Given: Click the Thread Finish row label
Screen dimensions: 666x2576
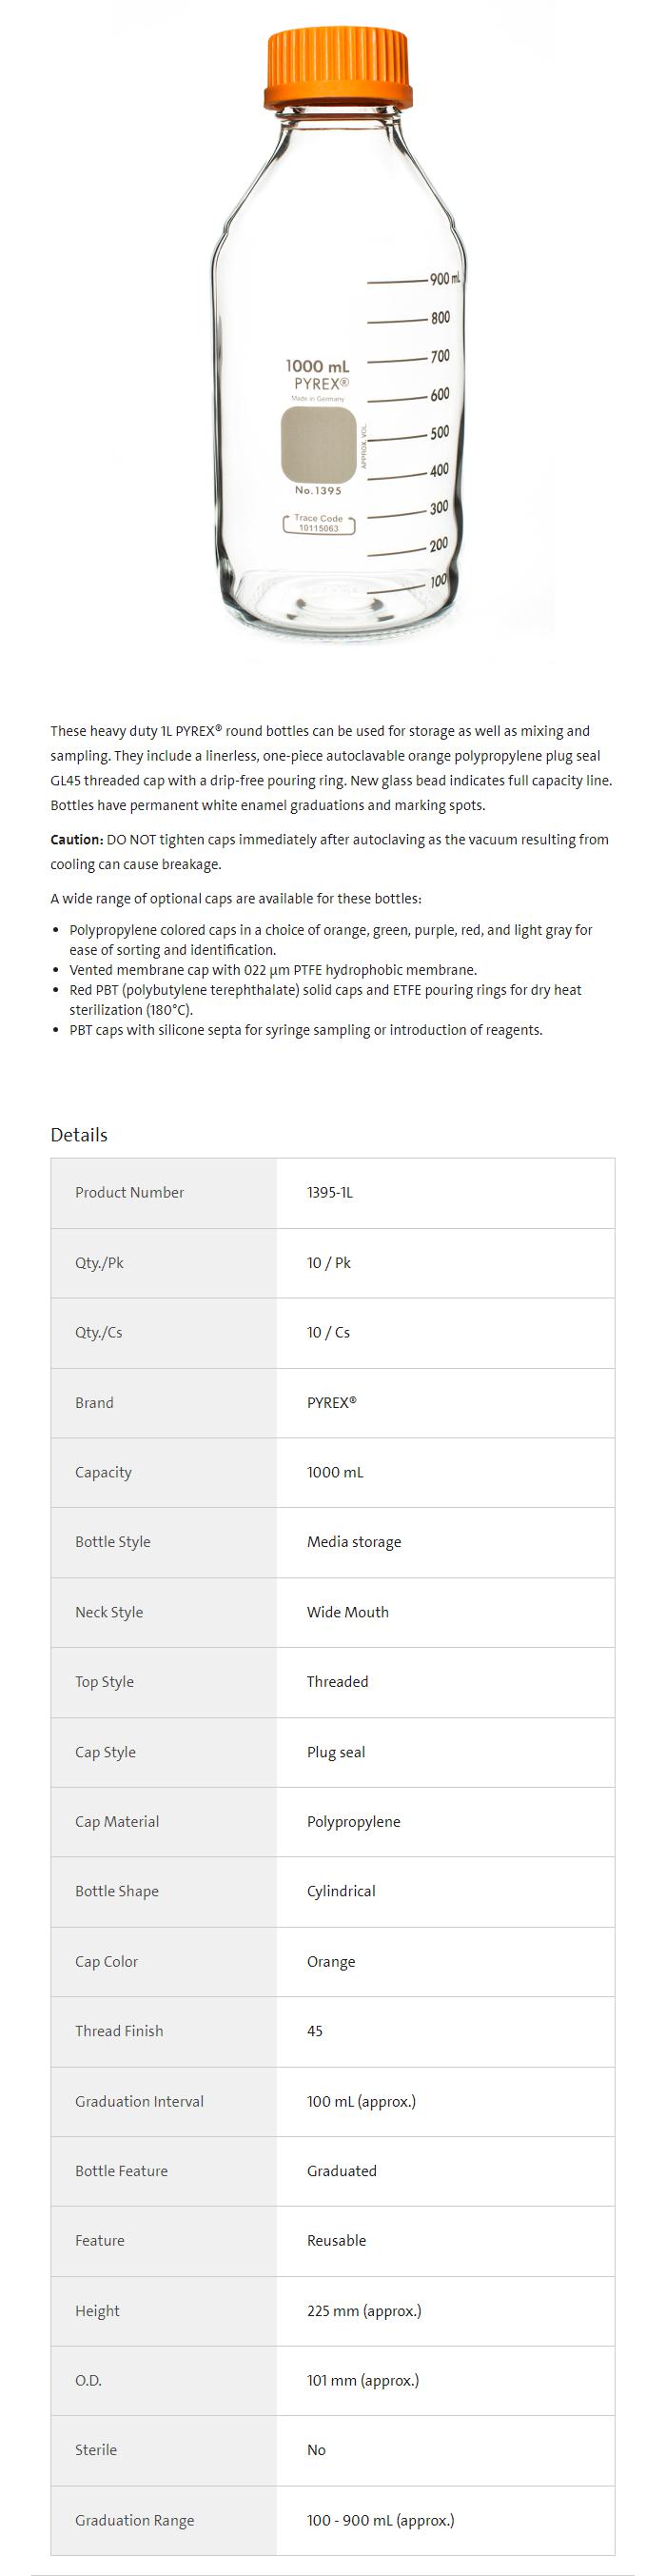Looking at the screenshot, I should (x=119, y=2031).
